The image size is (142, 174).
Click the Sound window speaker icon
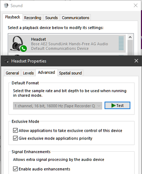click(6, 5)
